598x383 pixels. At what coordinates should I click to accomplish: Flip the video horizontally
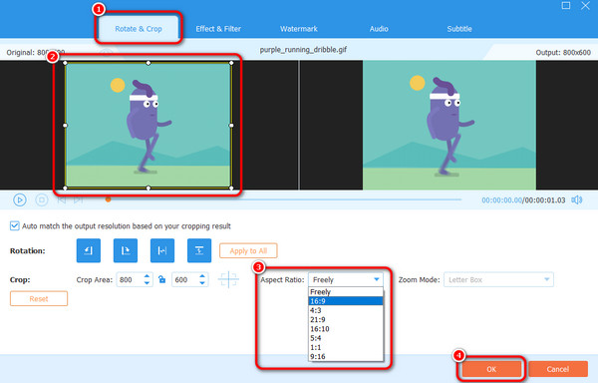click(x=162, y=250)
